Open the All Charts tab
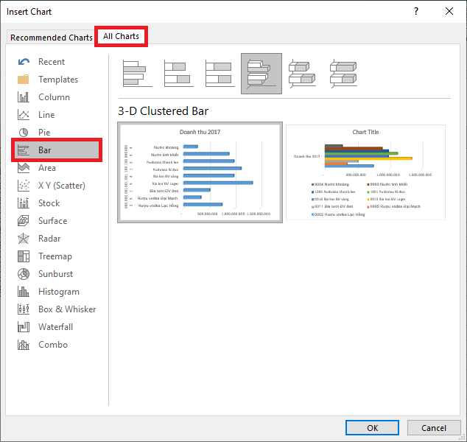Viewport: 467px width, 442px height. 121,37
